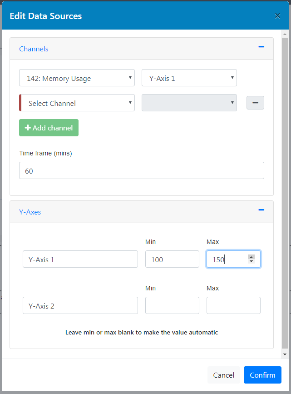Click the scrollbar down arrow

(285, 354)
